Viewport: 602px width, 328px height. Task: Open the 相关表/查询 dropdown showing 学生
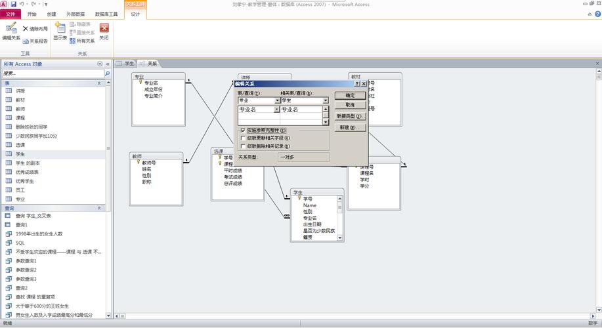pyautogui.click(x=325, y=100)
